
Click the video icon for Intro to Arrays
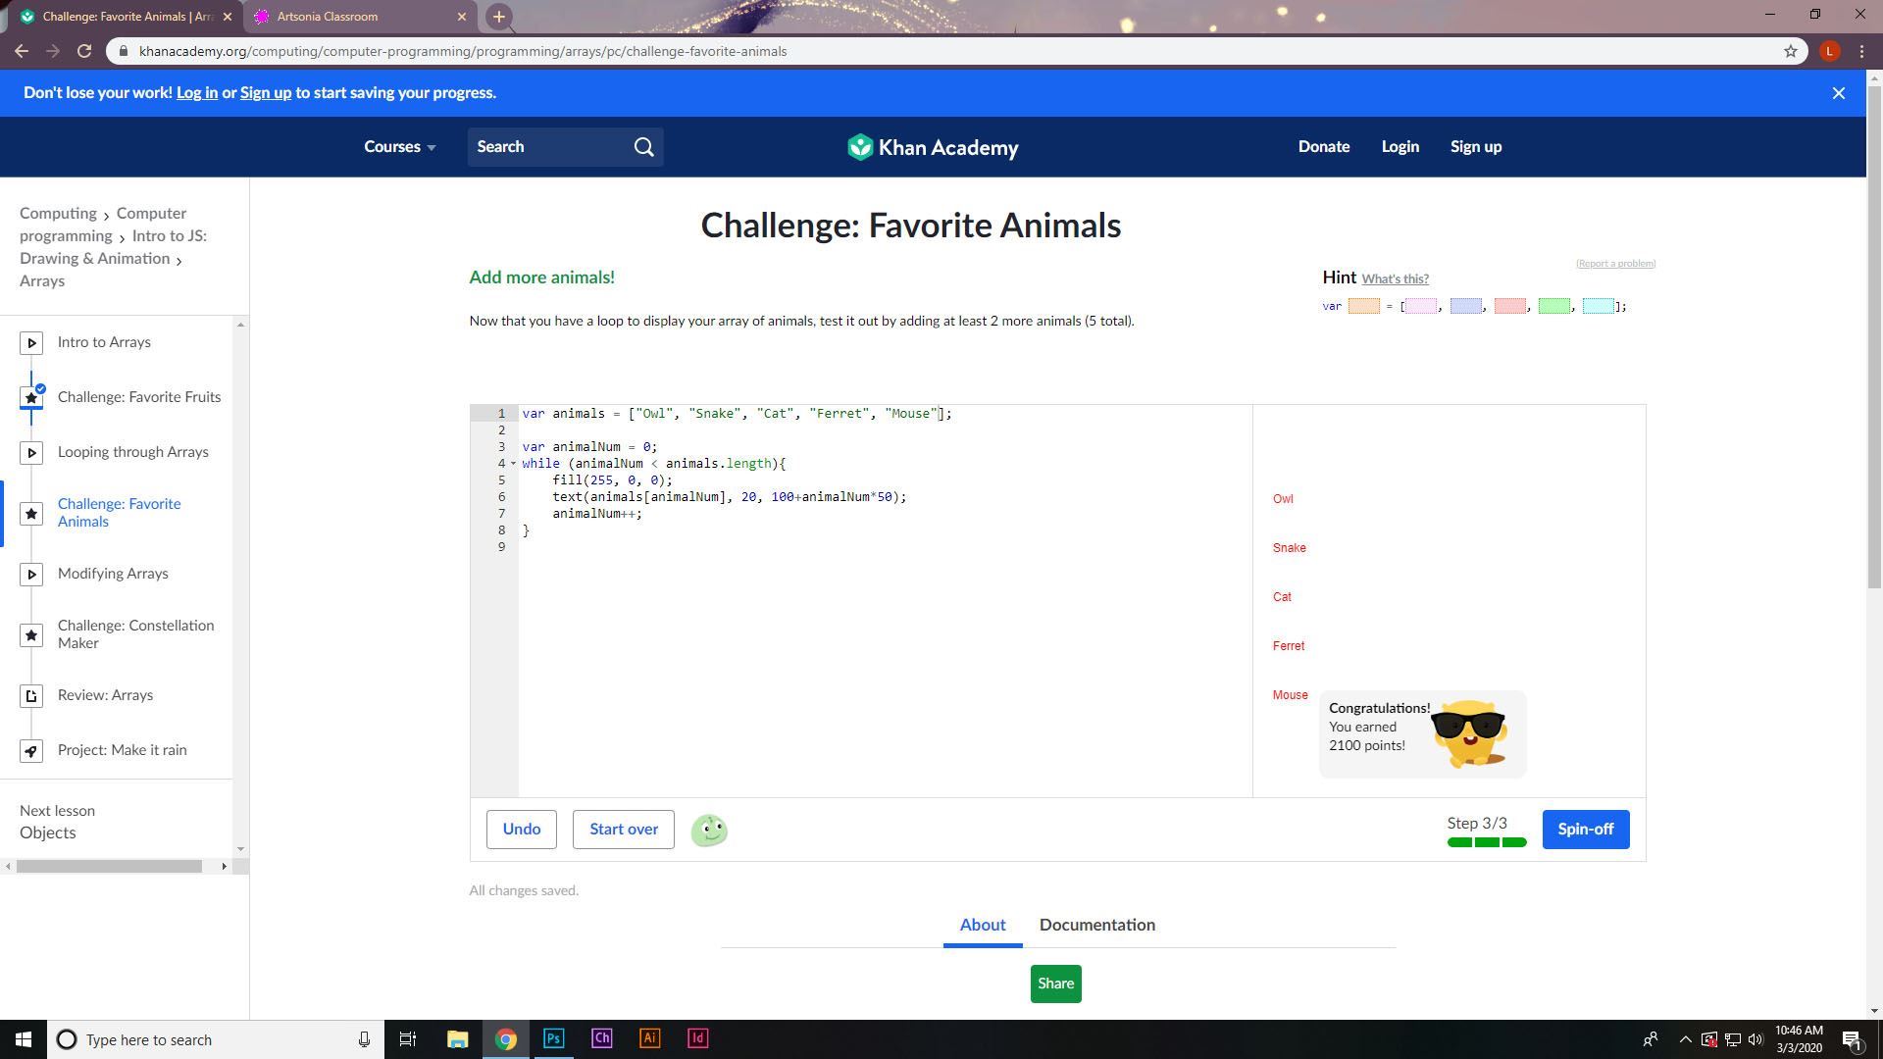click(31, 342)
